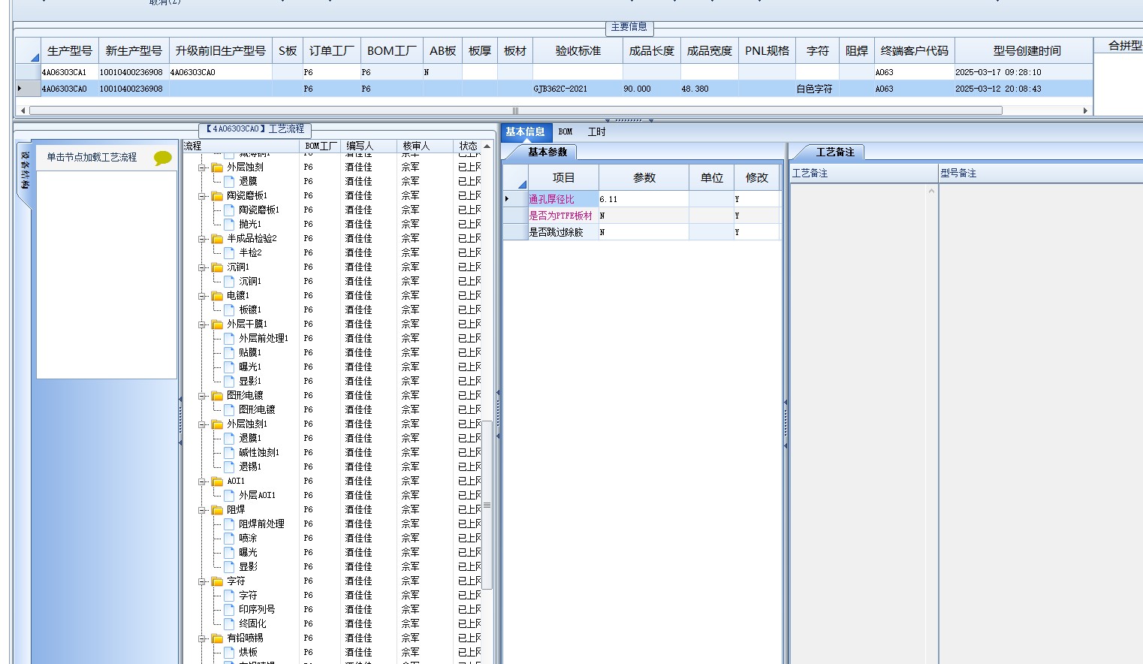Click the 喷涂 document icon
The height and width of the screenshot is (664, 1143).
pos(230,538)
